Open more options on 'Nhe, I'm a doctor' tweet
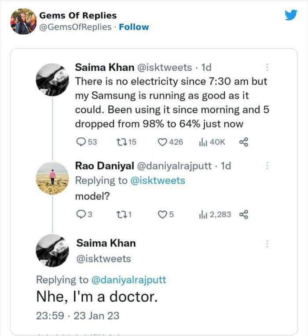The height and width of the screenshot is (336, 308). point(267,243)
